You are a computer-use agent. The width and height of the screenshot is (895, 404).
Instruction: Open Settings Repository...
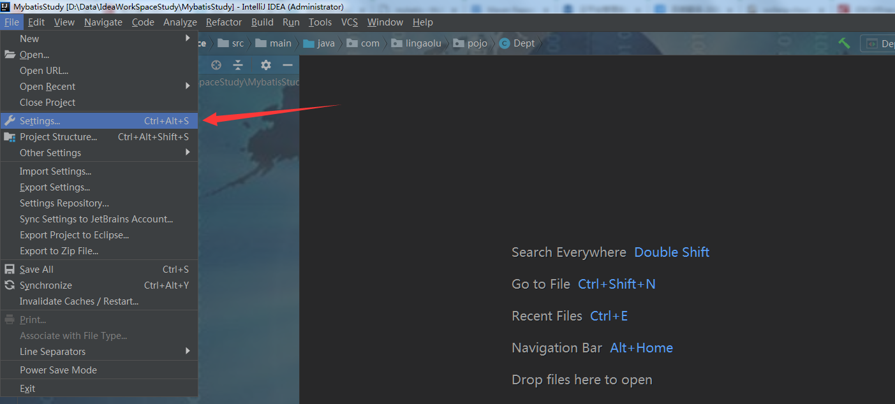coord(99,203)
